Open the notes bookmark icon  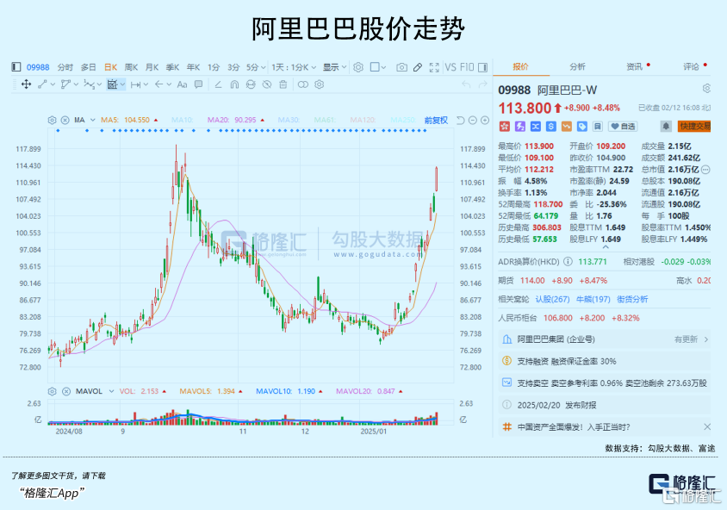[598, 126]
